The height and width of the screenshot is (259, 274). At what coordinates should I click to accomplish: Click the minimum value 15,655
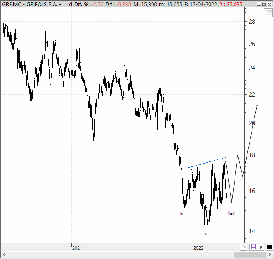pos(174,5)
